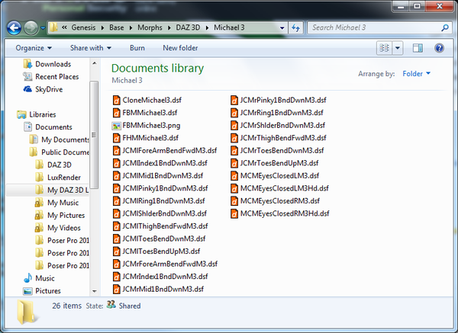Open the Share with menu

[x=91, y=48]
